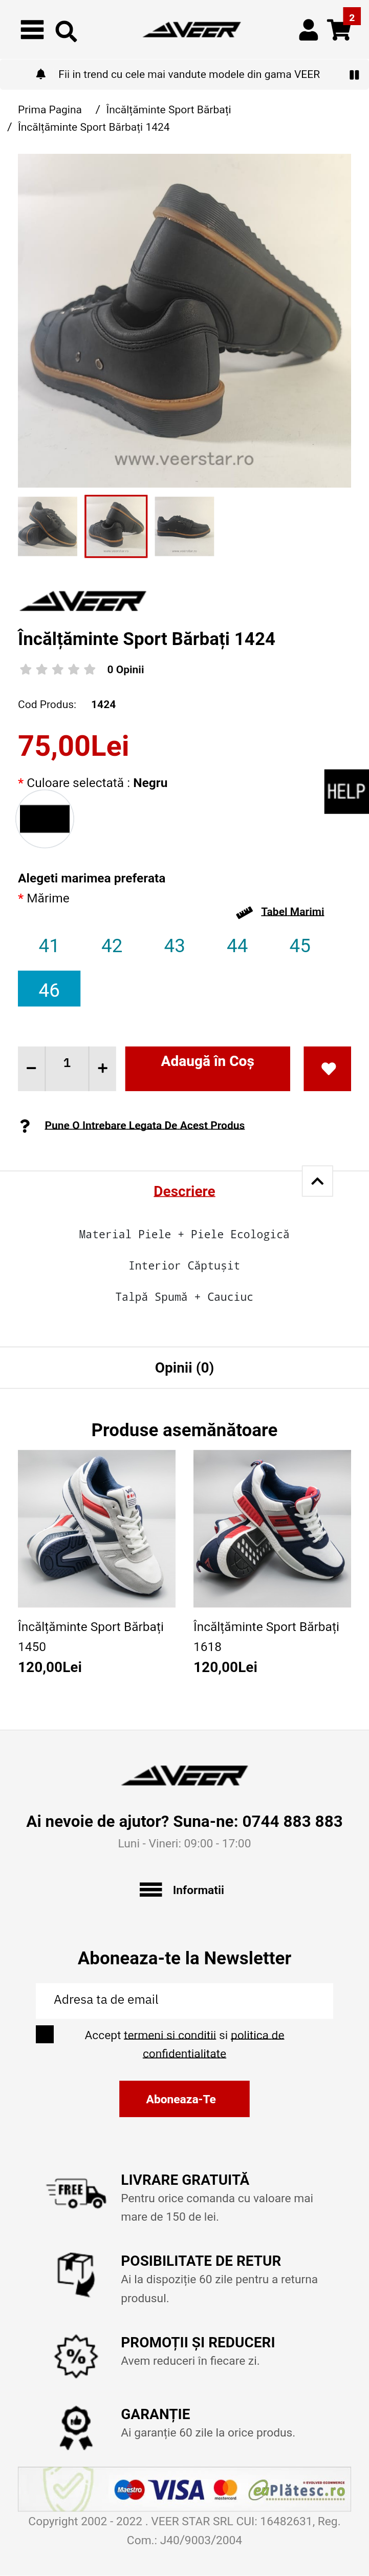Open the user account icon
Viewport: 369px width, 2576px height.
(308, 30)
